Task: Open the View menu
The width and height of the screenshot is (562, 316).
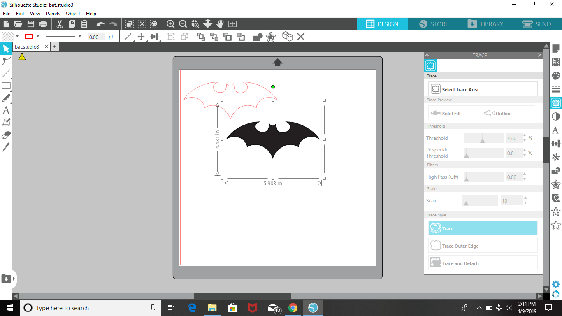Action: tap(35, 14)
